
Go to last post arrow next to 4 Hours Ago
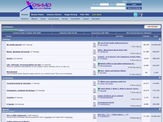click(x=140, y=106)
